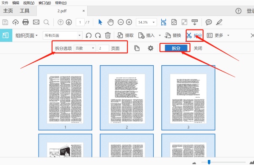Image resolution: width=254 pixels, height=165 pixels.
Task: Click the 关闭 button
Action: click(198, 48)
